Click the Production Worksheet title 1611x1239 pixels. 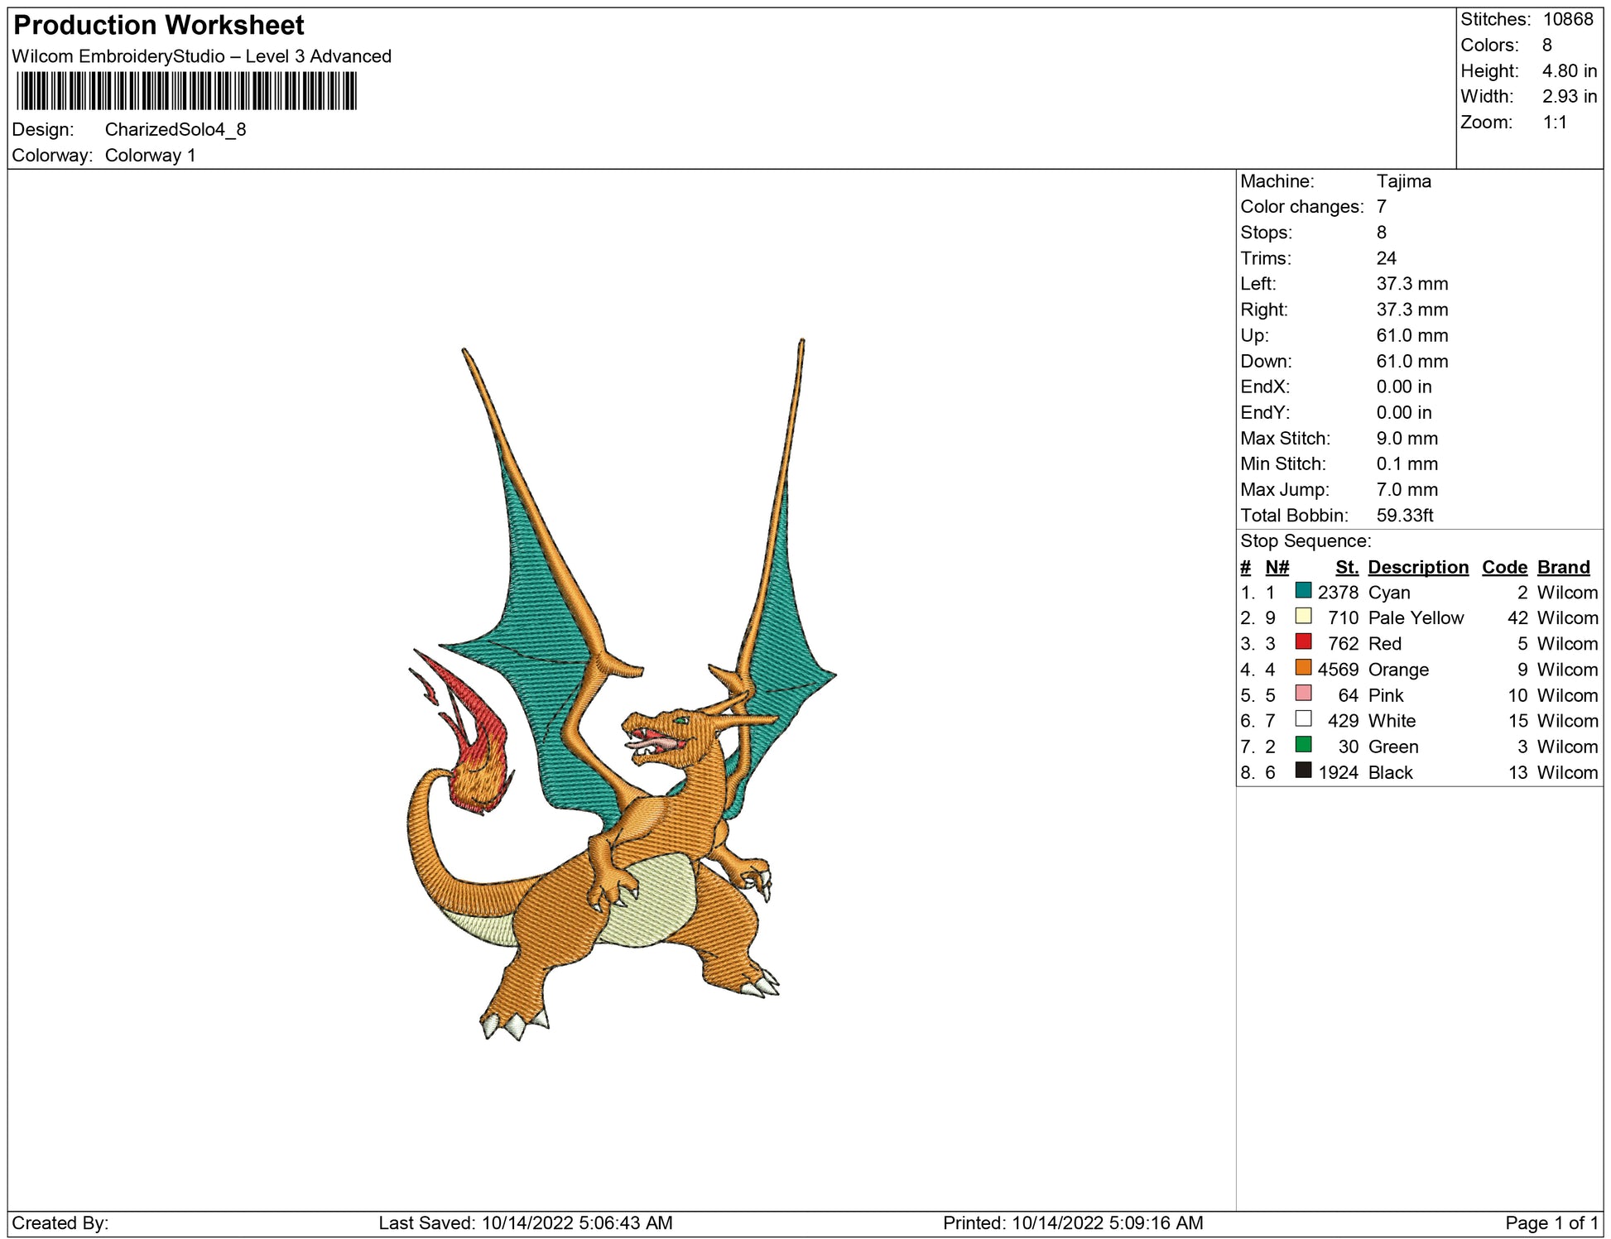coord(159,26)
